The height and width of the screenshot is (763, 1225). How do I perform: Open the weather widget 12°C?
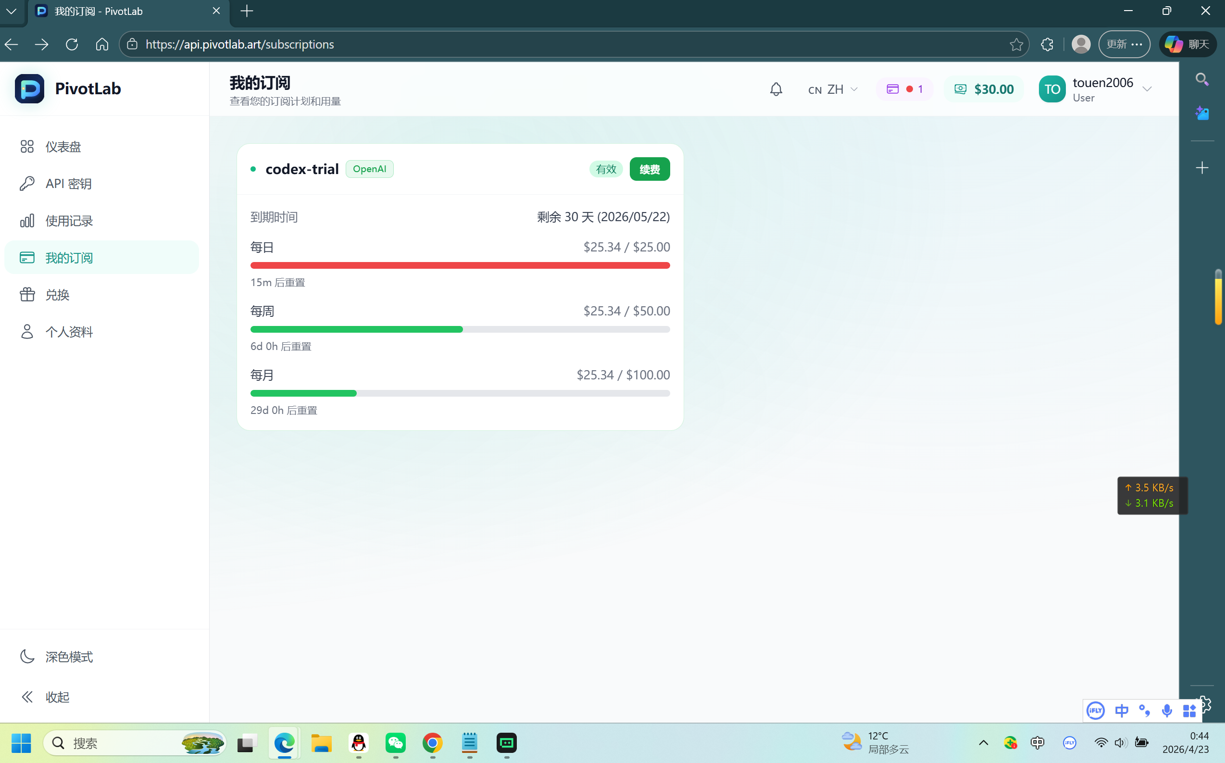pos(875,743)
